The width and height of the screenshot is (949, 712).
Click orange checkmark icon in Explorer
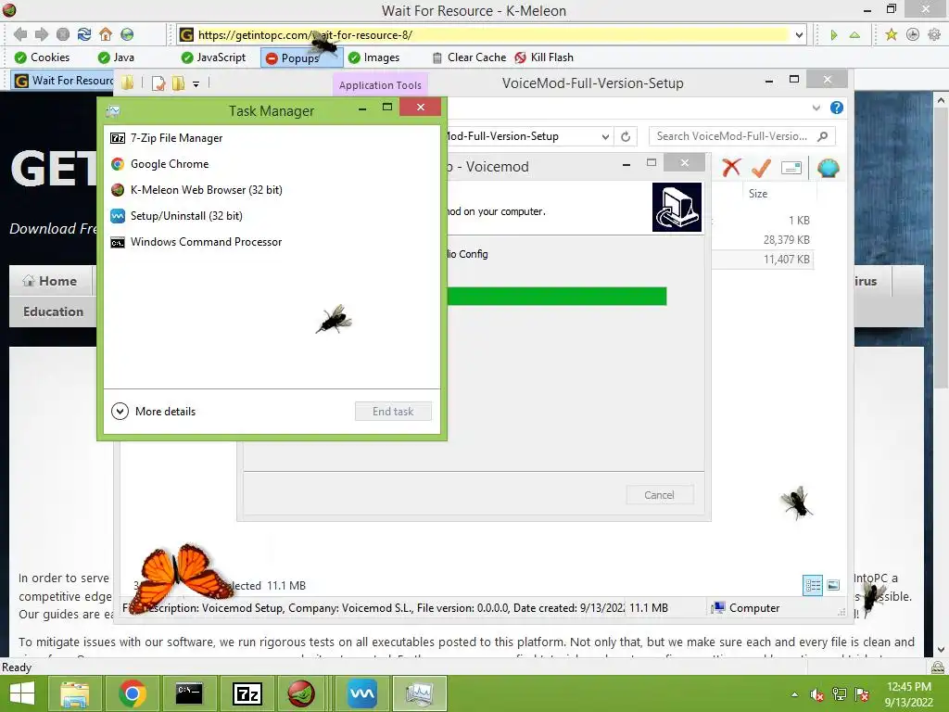(761, 168)
